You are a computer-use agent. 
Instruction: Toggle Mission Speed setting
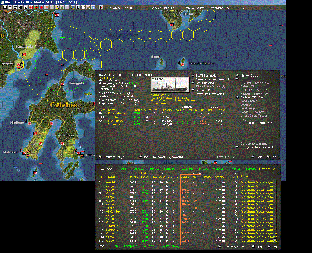coord(159,100)
